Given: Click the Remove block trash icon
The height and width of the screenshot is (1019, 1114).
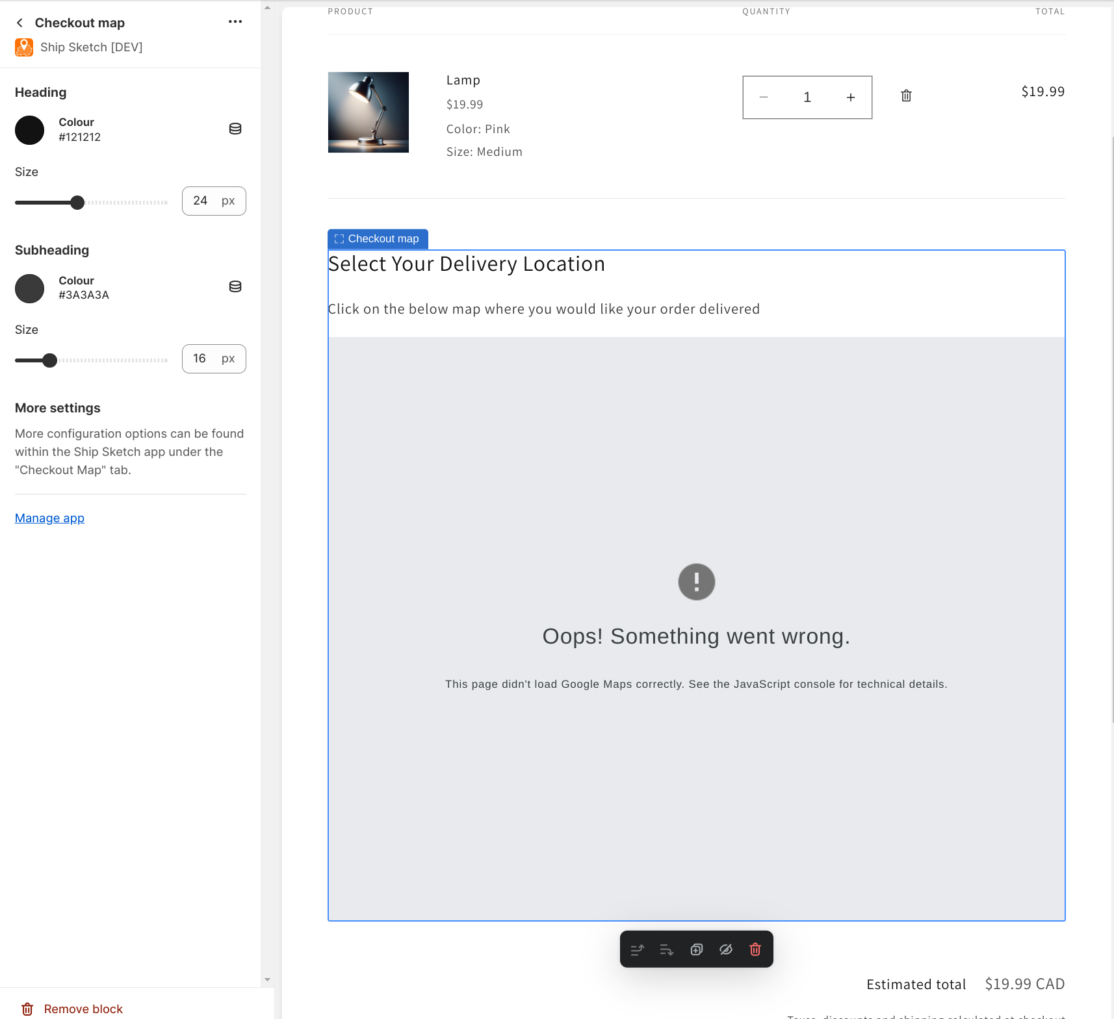Looking at the screenshot, I should (x=27, y=1009).
